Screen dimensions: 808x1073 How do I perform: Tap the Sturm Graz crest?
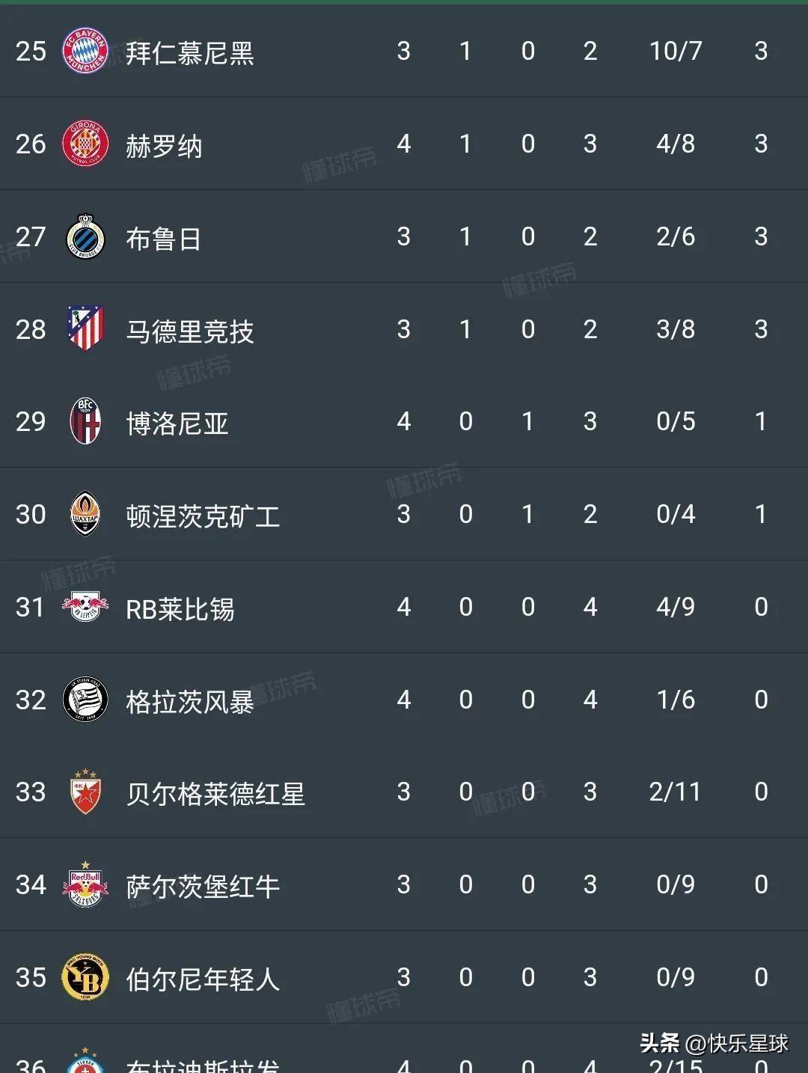[x=85, y=700]
